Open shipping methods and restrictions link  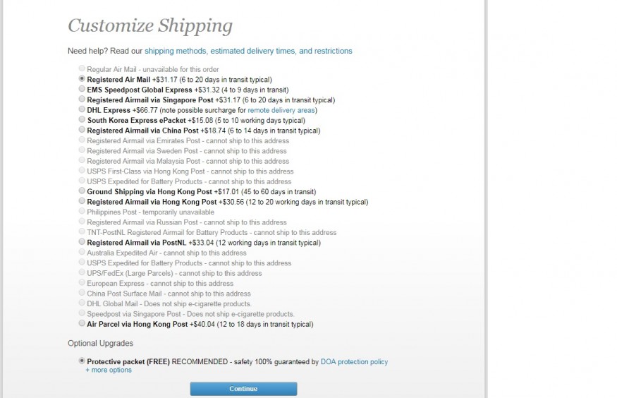[x=248, y=51]
